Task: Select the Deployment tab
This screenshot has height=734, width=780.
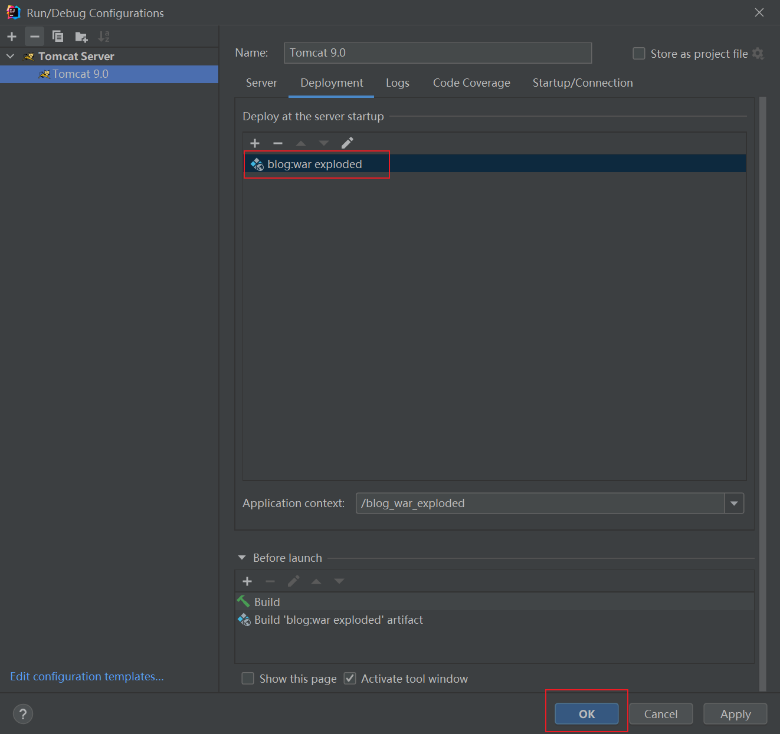Action: click(332, 83)
